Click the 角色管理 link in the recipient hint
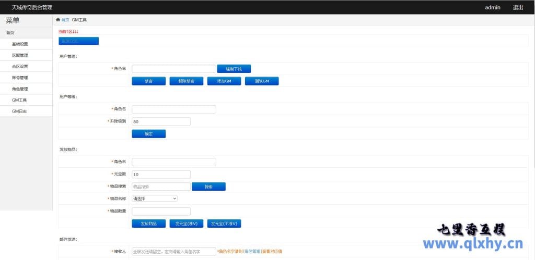Screen dimensions: 535x260 (252, 252)
